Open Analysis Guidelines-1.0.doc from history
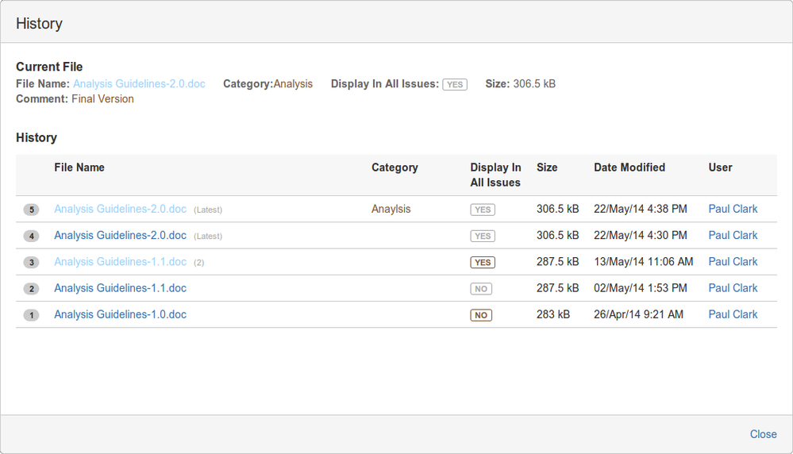The width and height of the screenshot is (793, 454). pyautogui.click(x=121, y=314)
